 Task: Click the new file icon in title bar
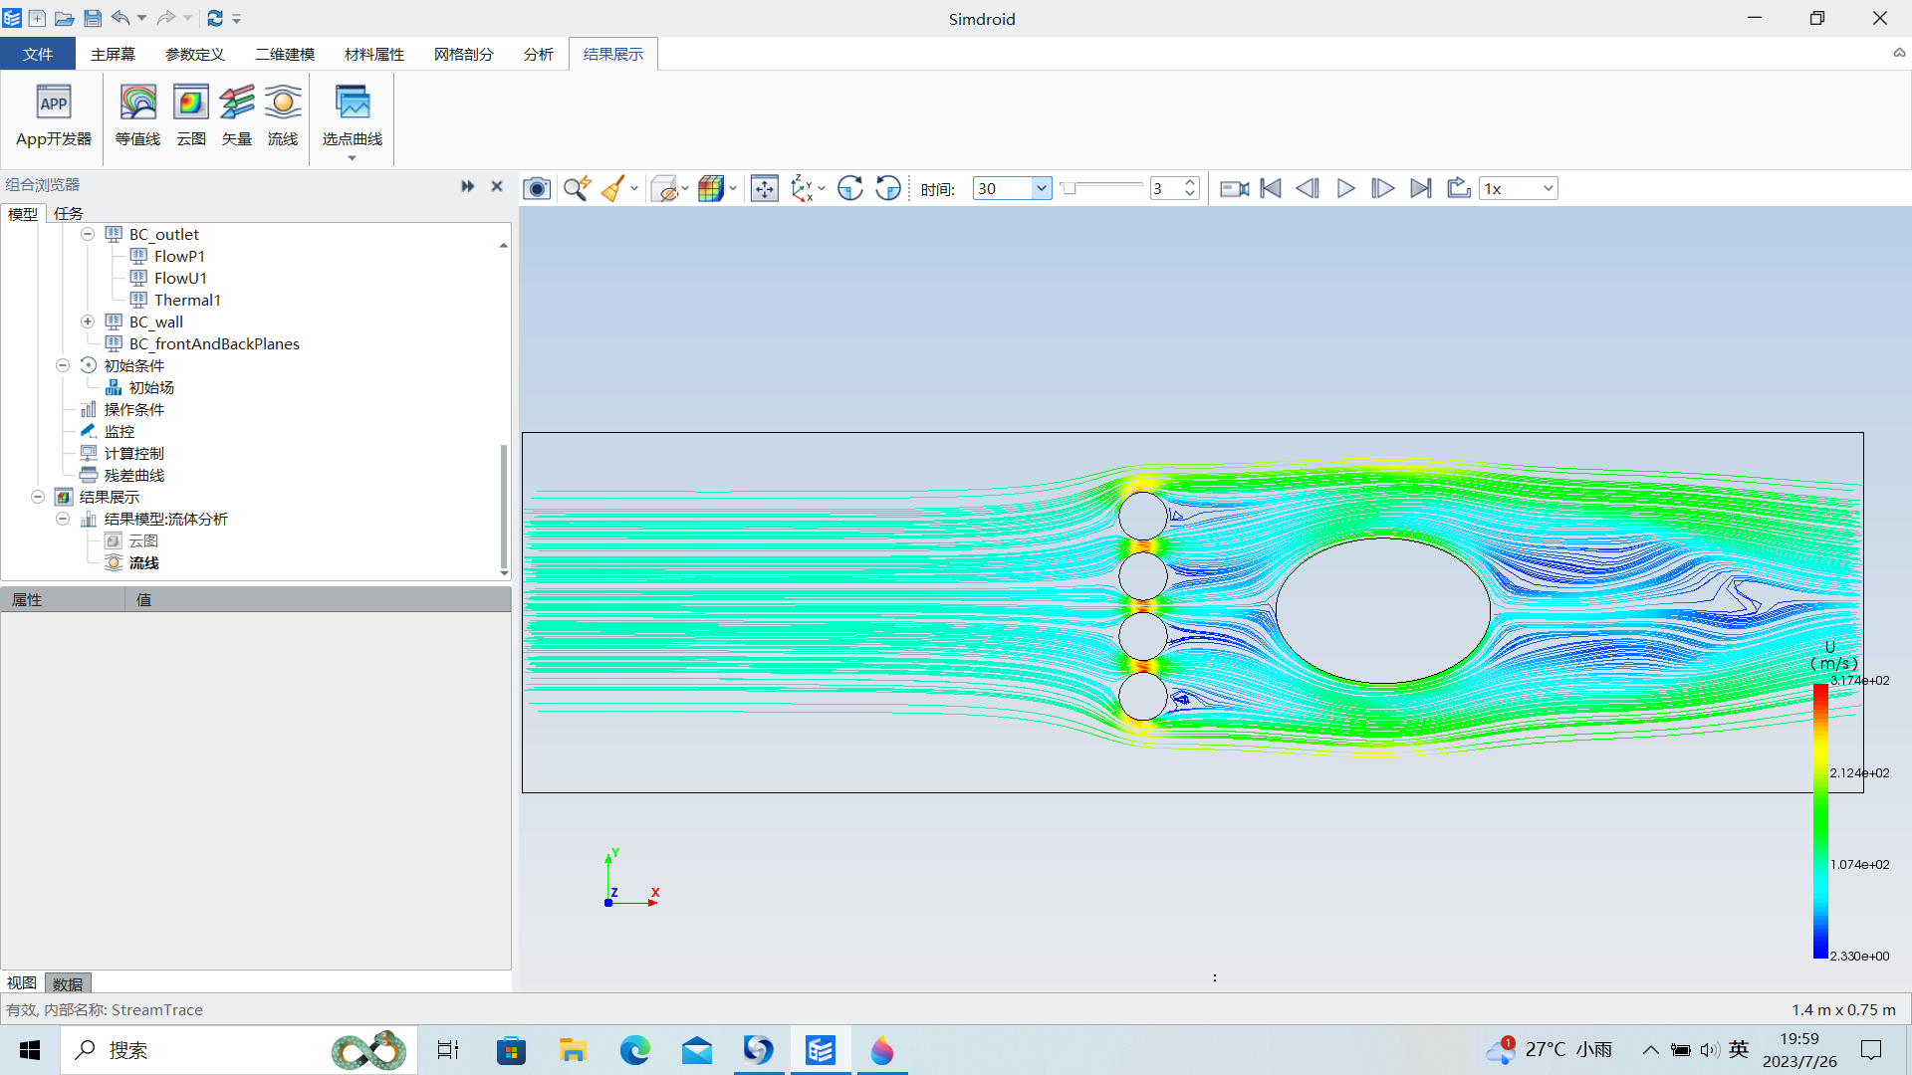pyautogui.click(x=37, y=18)
